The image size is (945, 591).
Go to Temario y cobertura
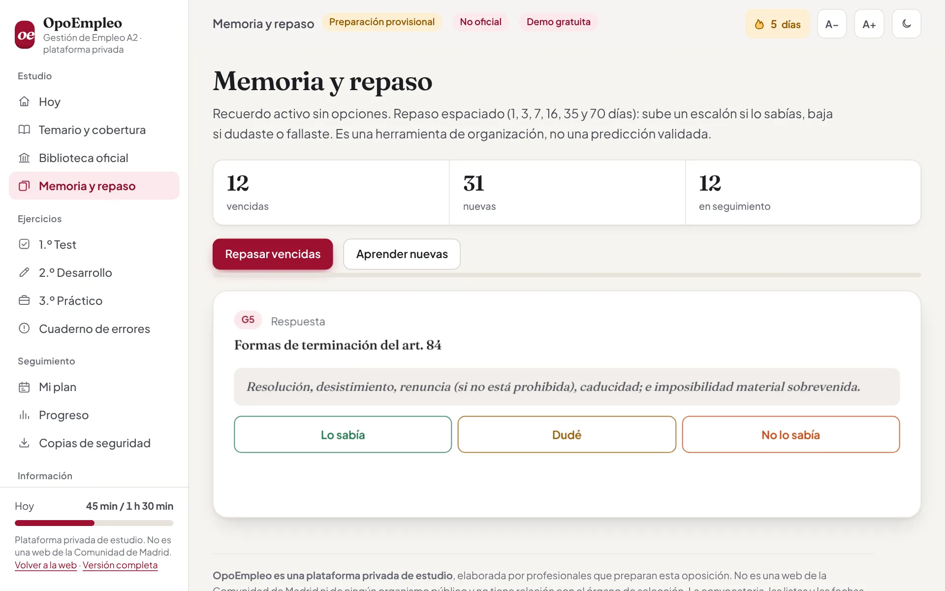point(94,130)
